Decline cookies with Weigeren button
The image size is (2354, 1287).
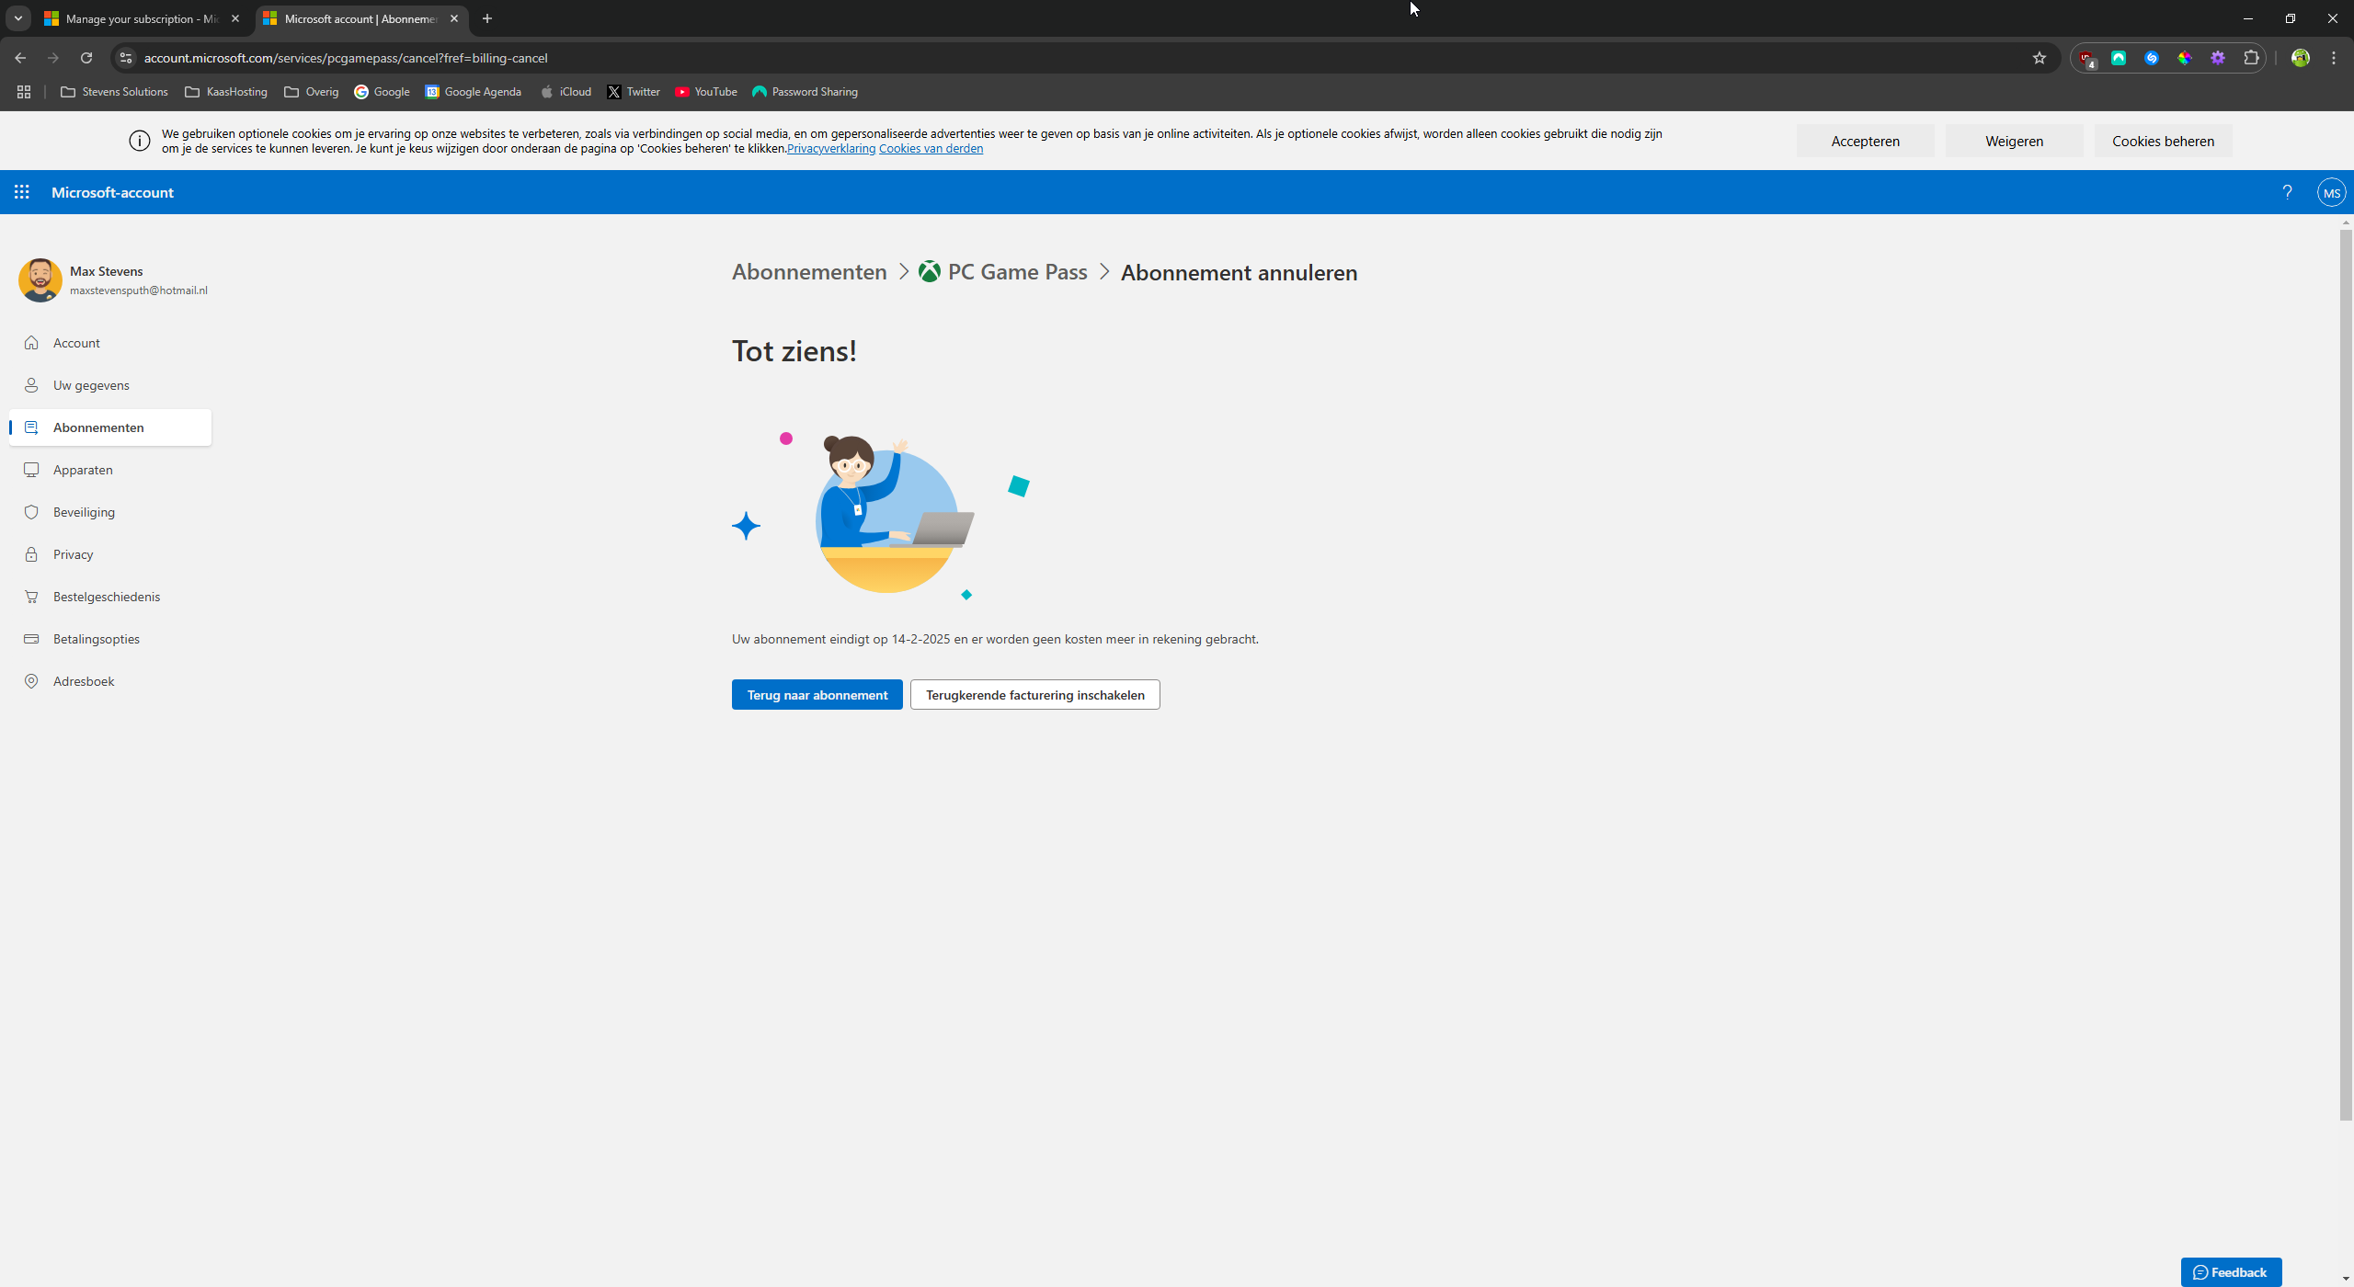click(x=2014, y=141)
